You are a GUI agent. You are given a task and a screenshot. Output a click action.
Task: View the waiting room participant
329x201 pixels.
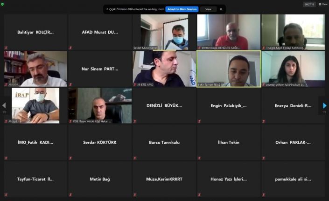tap(208, 9)
